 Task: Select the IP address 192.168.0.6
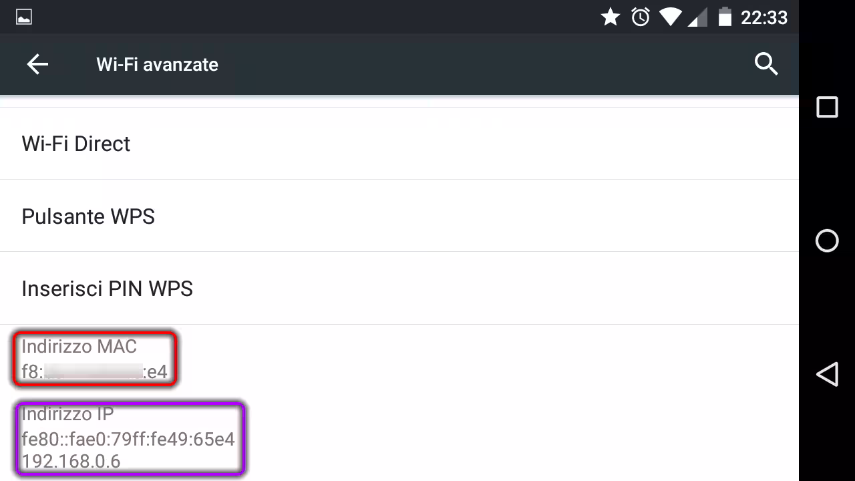71,461
